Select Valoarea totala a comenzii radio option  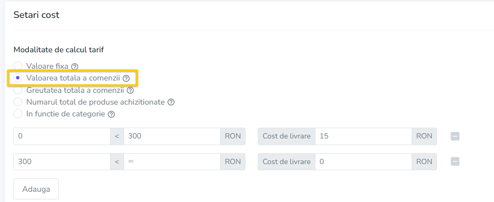click(18, 78)
